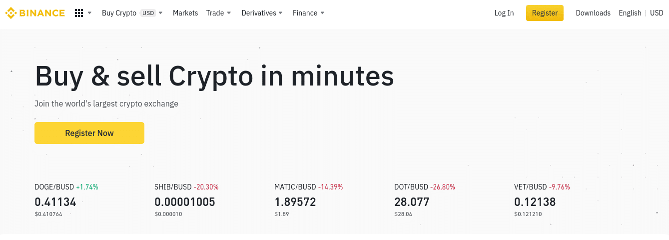Open the Downloads menu

[x=593, y=13]
